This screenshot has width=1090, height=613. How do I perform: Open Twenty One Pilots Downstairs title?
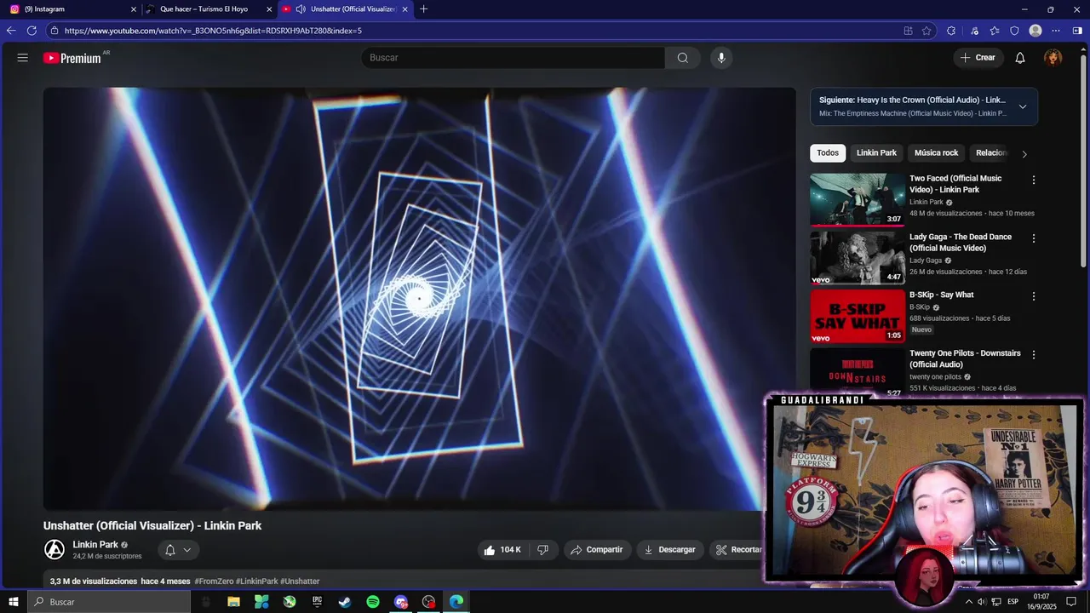tap(965, 358)
